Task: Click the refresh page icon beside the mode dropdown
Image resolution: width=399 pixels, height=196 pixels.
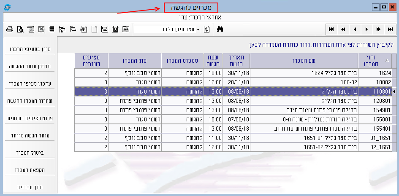Action: [x=207, y=29]
